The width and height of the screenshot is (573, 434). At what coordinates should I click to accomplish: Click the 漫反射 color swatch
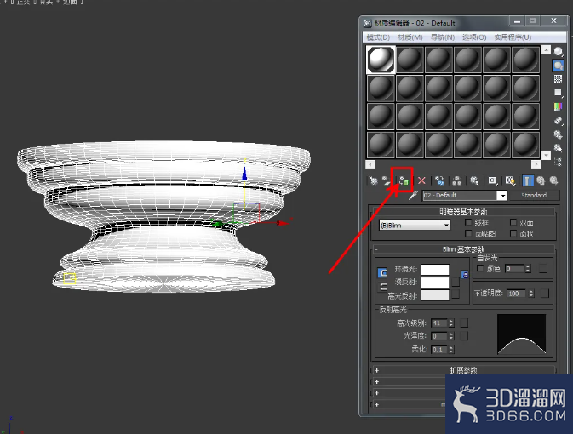coord(435,282)
